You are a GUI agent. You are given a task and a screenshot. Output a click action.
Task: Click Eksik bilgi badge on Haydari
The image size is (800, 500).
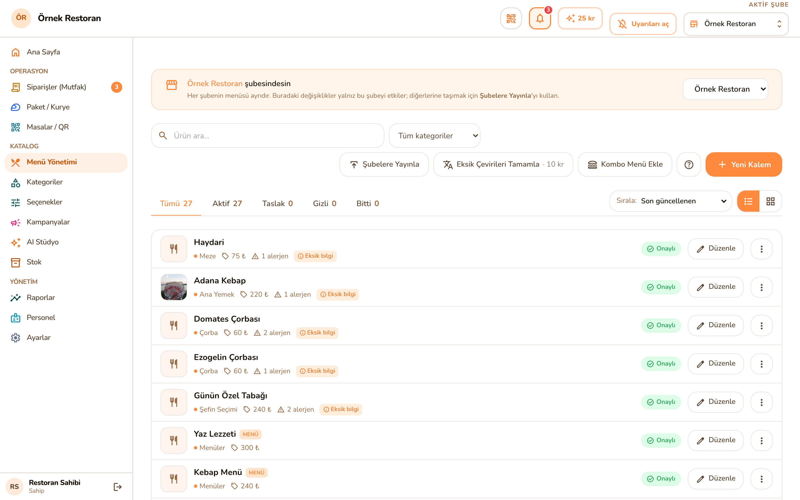click(315, 256)
